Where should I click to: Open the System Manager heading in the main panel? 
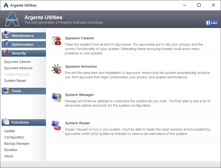point(80,95)
